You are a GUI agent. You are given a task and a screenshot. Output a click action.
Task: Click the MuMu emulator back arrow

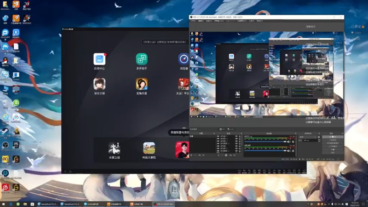tap(65, 172)
